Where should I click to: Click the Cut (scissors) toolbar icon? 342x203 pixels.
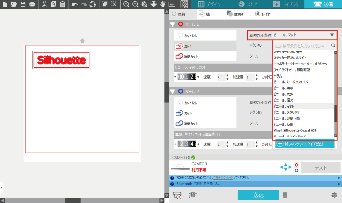[x=44, y=4]
